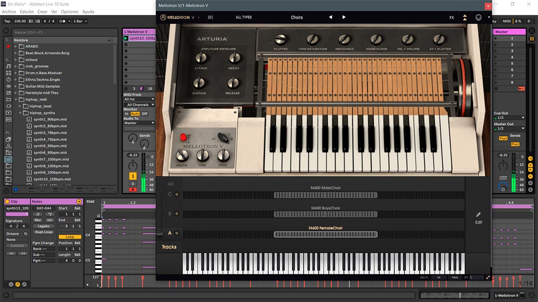The width and height of the screenshot is (538, 302).
Task: Click the Tap tempo button
Action: coord(7,21)
